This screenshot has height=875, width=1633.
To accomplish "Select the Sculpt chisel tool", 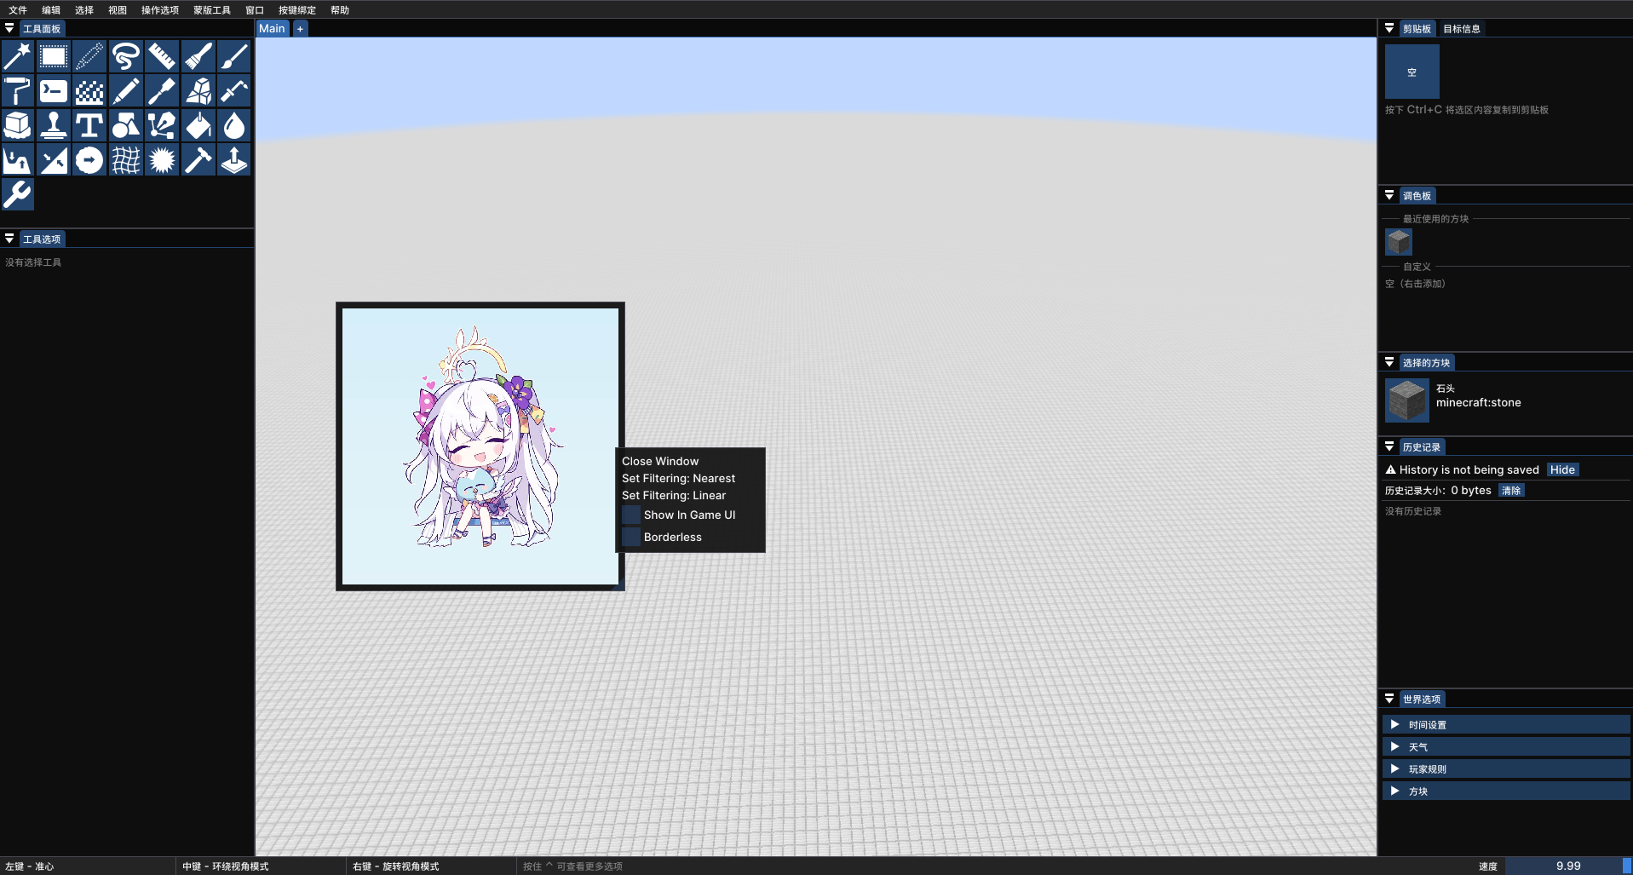I will click(x=162, y=91).
